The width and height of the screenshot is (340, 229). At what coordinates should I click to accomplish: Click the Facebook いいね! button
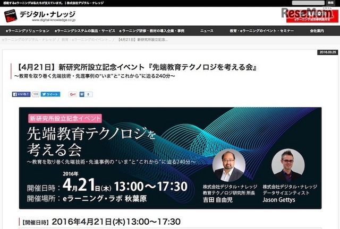tap(21, 94)
